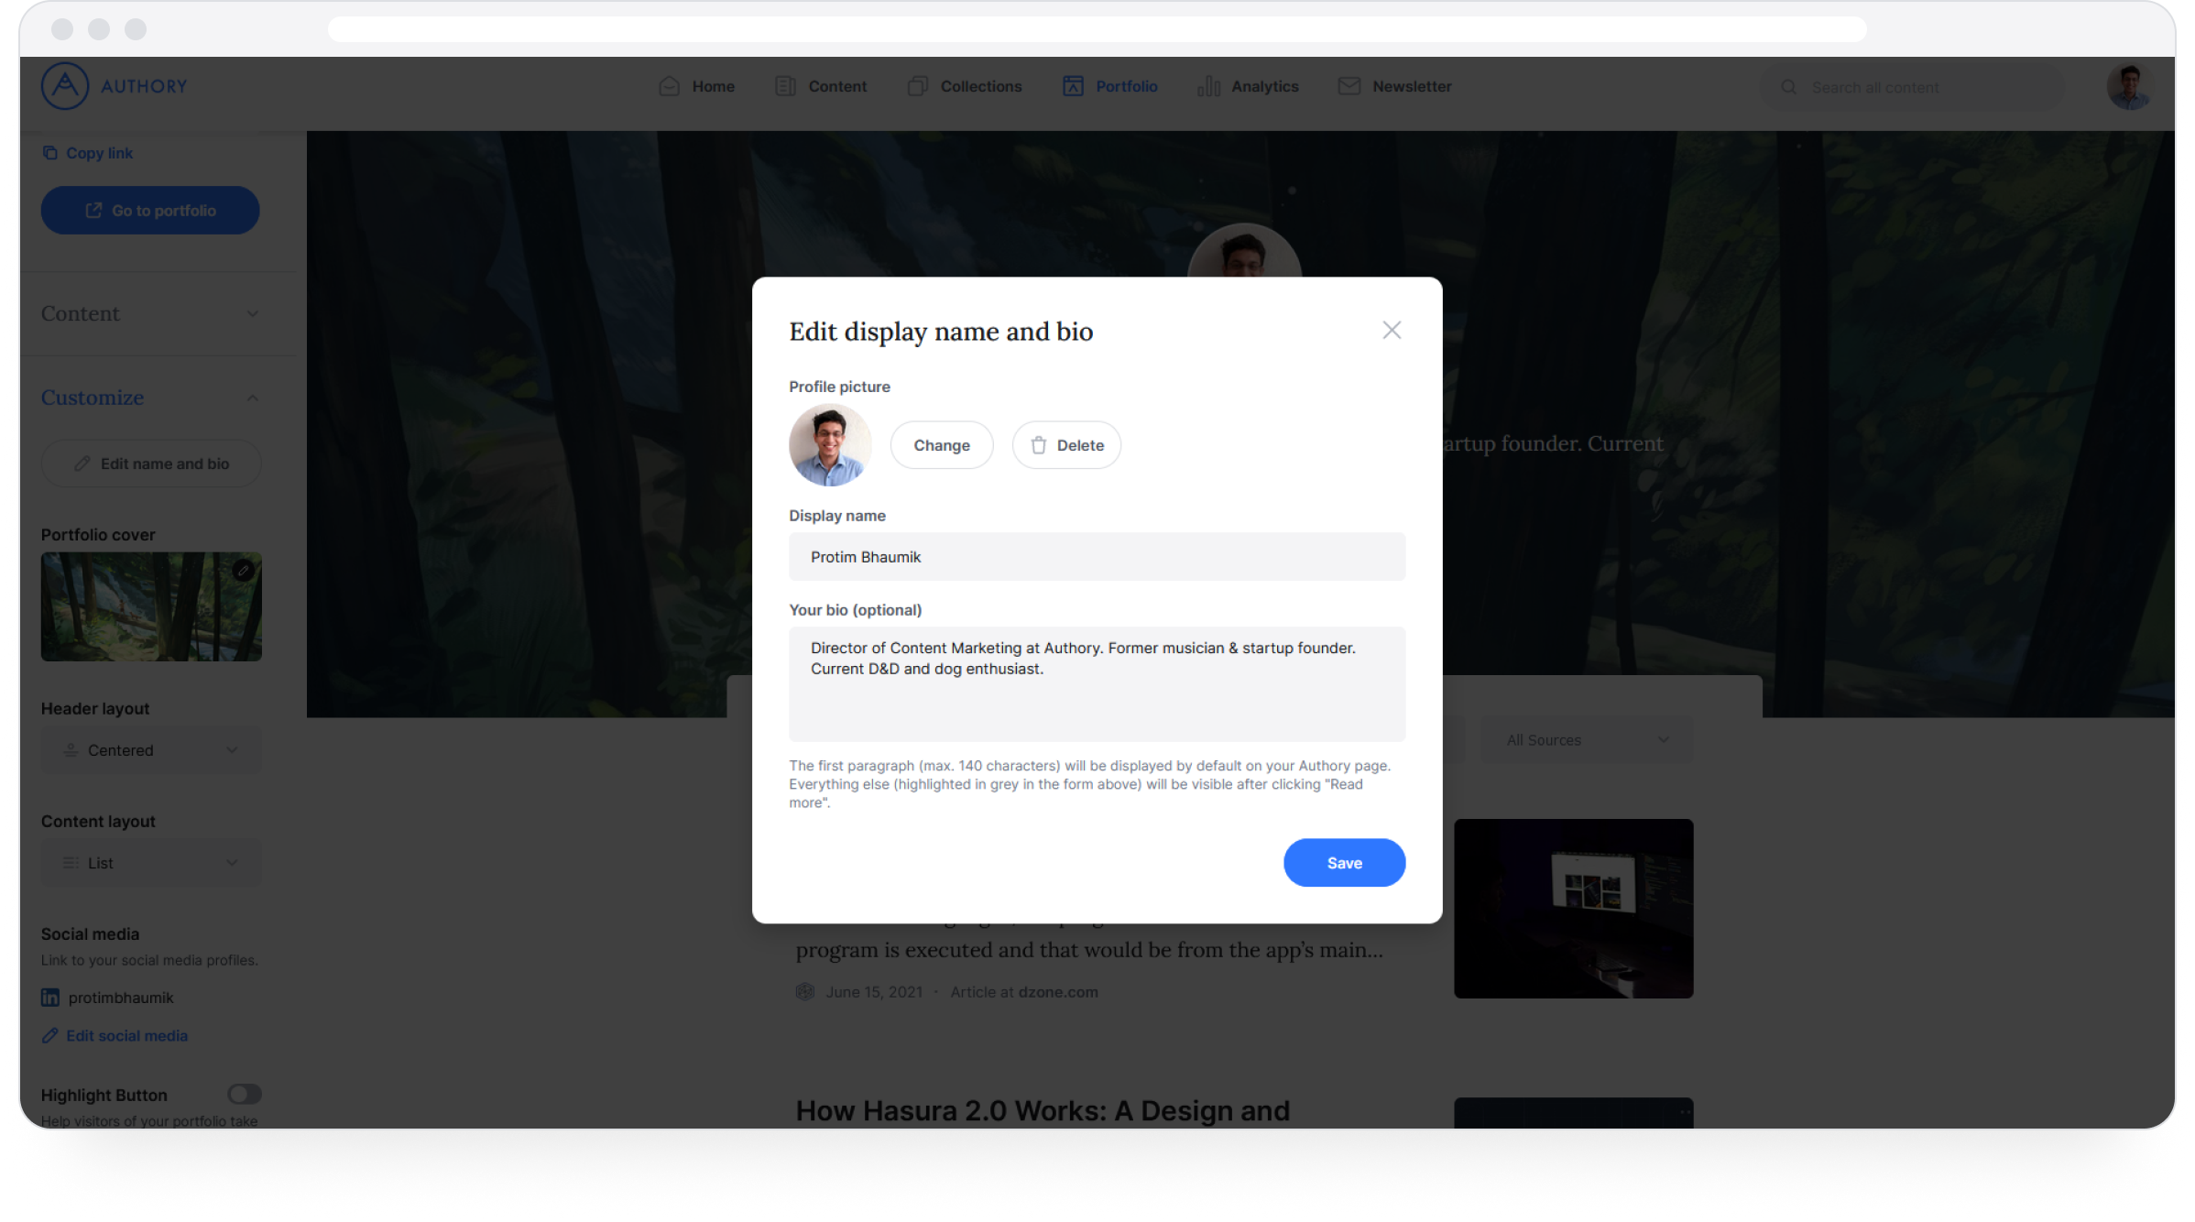2195x1222 pixels.
Task: Click the profile picture in the dialog
Action: click(x=829, y=445)
